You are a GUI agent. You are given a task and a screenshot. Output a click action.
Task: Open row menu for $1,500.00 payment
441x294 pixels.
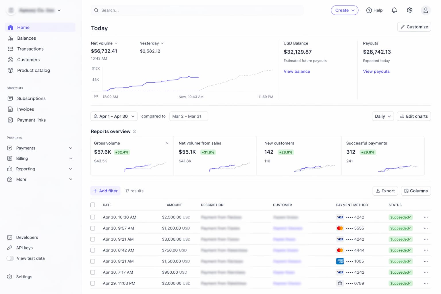426,261
